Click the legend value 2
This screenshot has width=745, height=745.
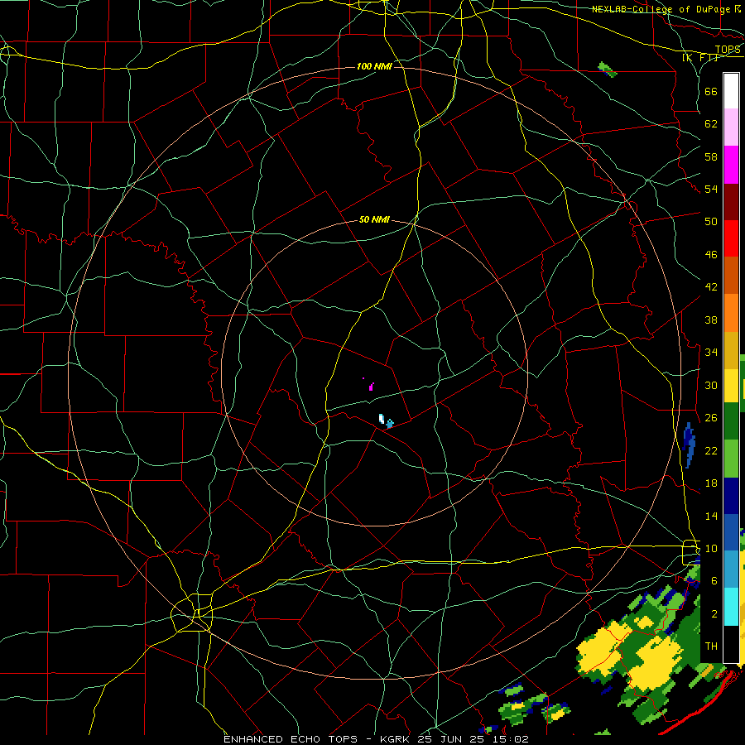(714, 614)
